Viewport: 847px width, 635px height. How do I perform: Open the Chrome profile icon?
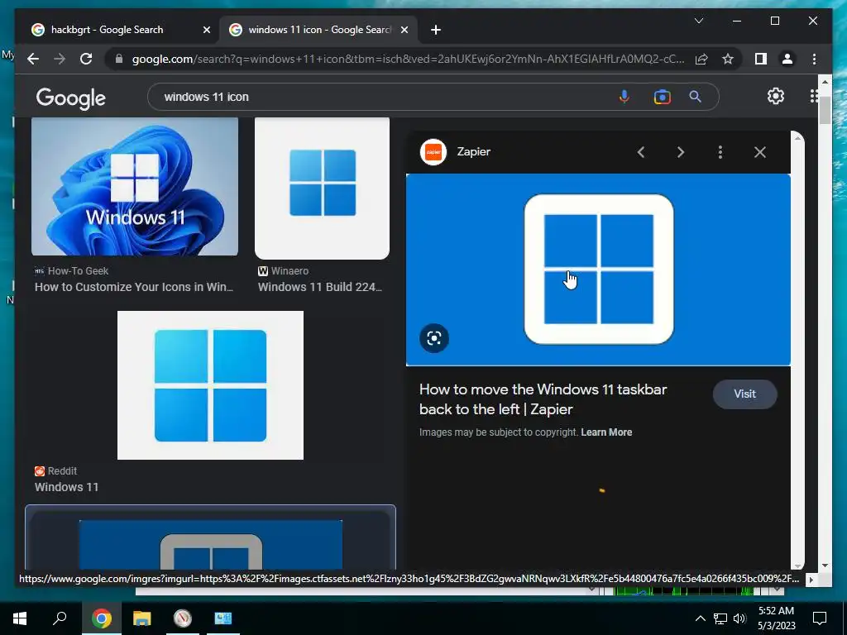point(787,59)
